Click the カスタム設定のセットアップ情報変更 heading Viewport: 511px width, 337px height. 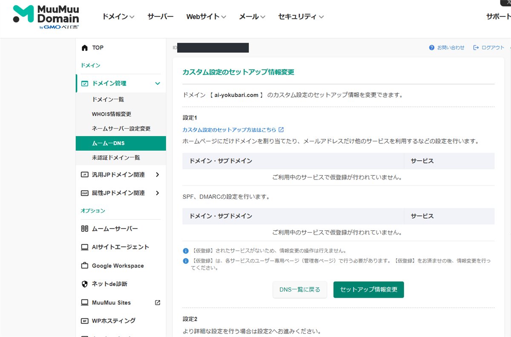pyautogui.click(x=238, y=72)
